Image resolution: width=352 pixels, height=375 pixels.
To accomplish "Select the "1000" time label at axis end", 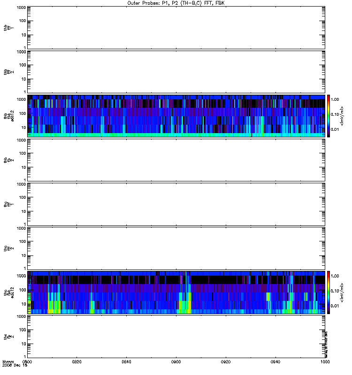I will point(325,361).
